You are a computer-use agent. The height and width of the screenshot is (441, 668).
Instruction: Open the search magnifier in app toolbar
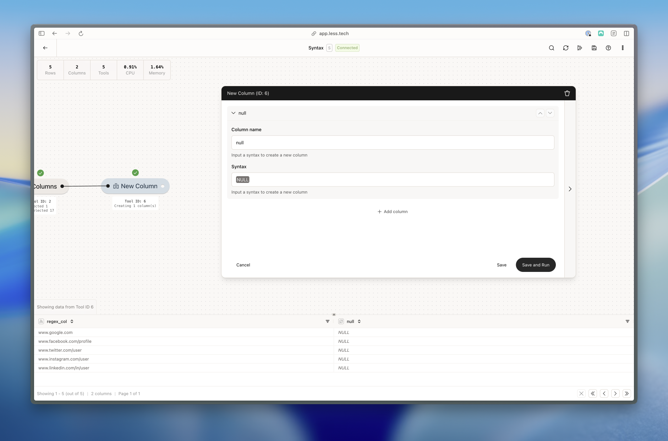552,48
